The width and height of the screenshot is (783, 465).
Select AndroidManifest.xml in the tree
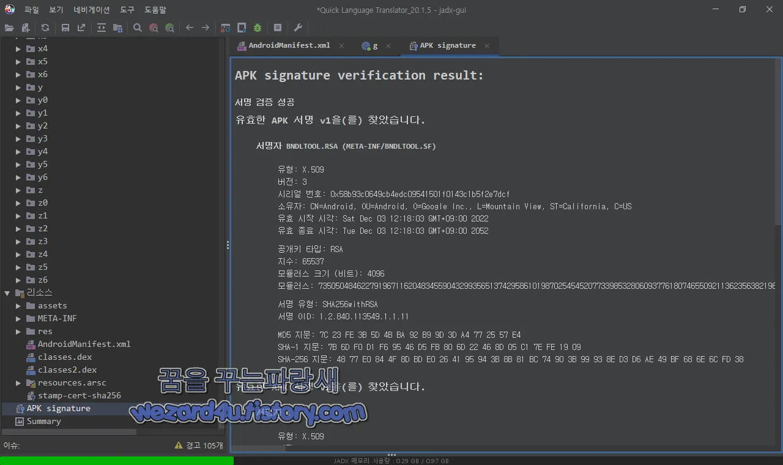coord(84,344)
